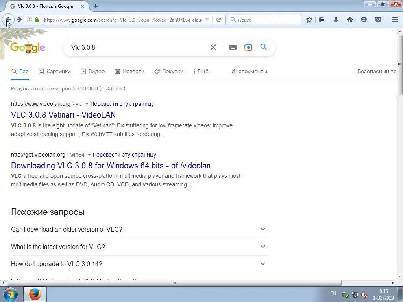Click the vertical scrollbar thumb
Image resolution: width=403 pixels, height=302 pixels.
[400, 65]
